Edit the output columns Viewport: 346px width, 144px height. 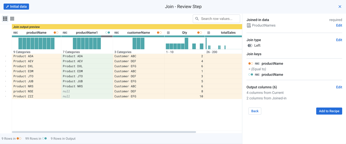(339, 87)
